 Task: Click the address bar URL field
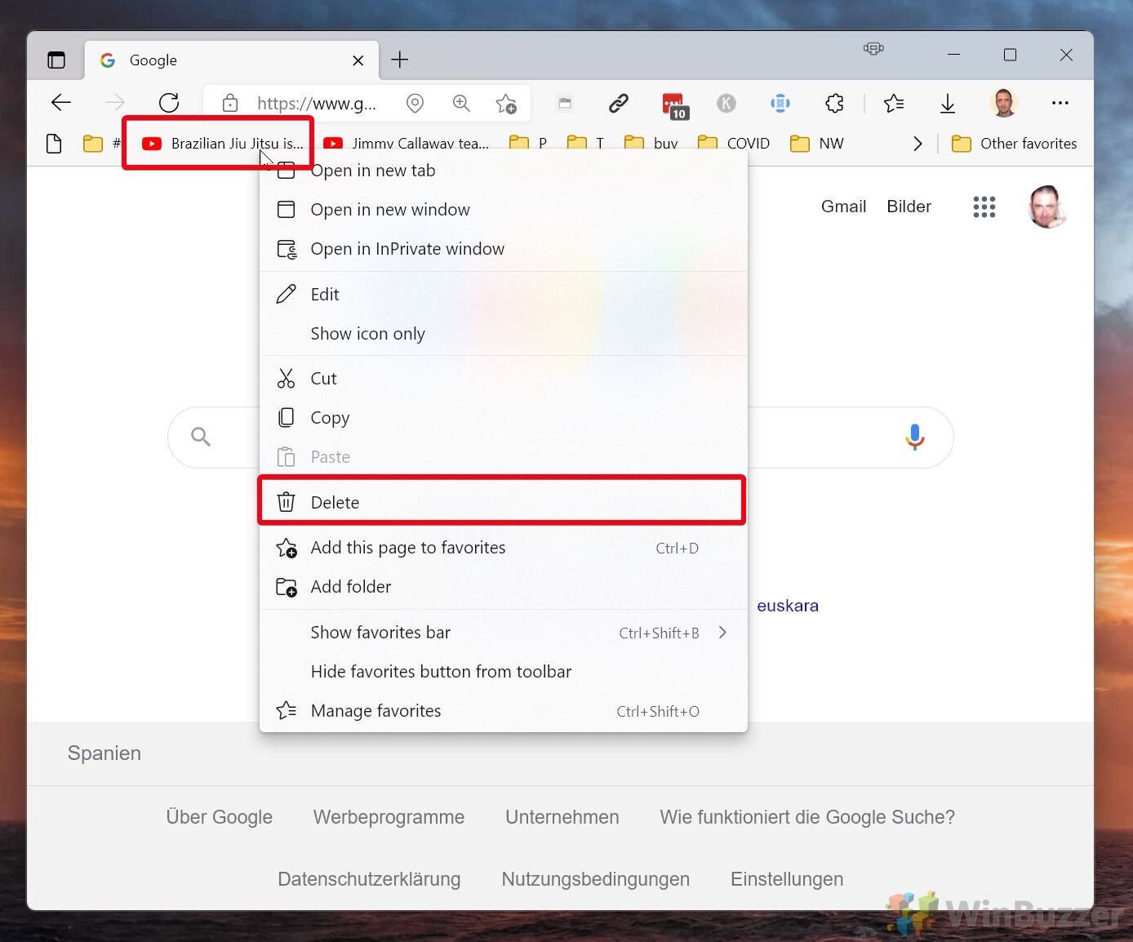tap(316, 104)
